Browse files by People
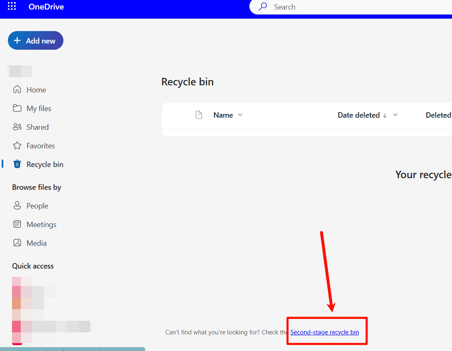The image size is (452, 351). point(37,206)
